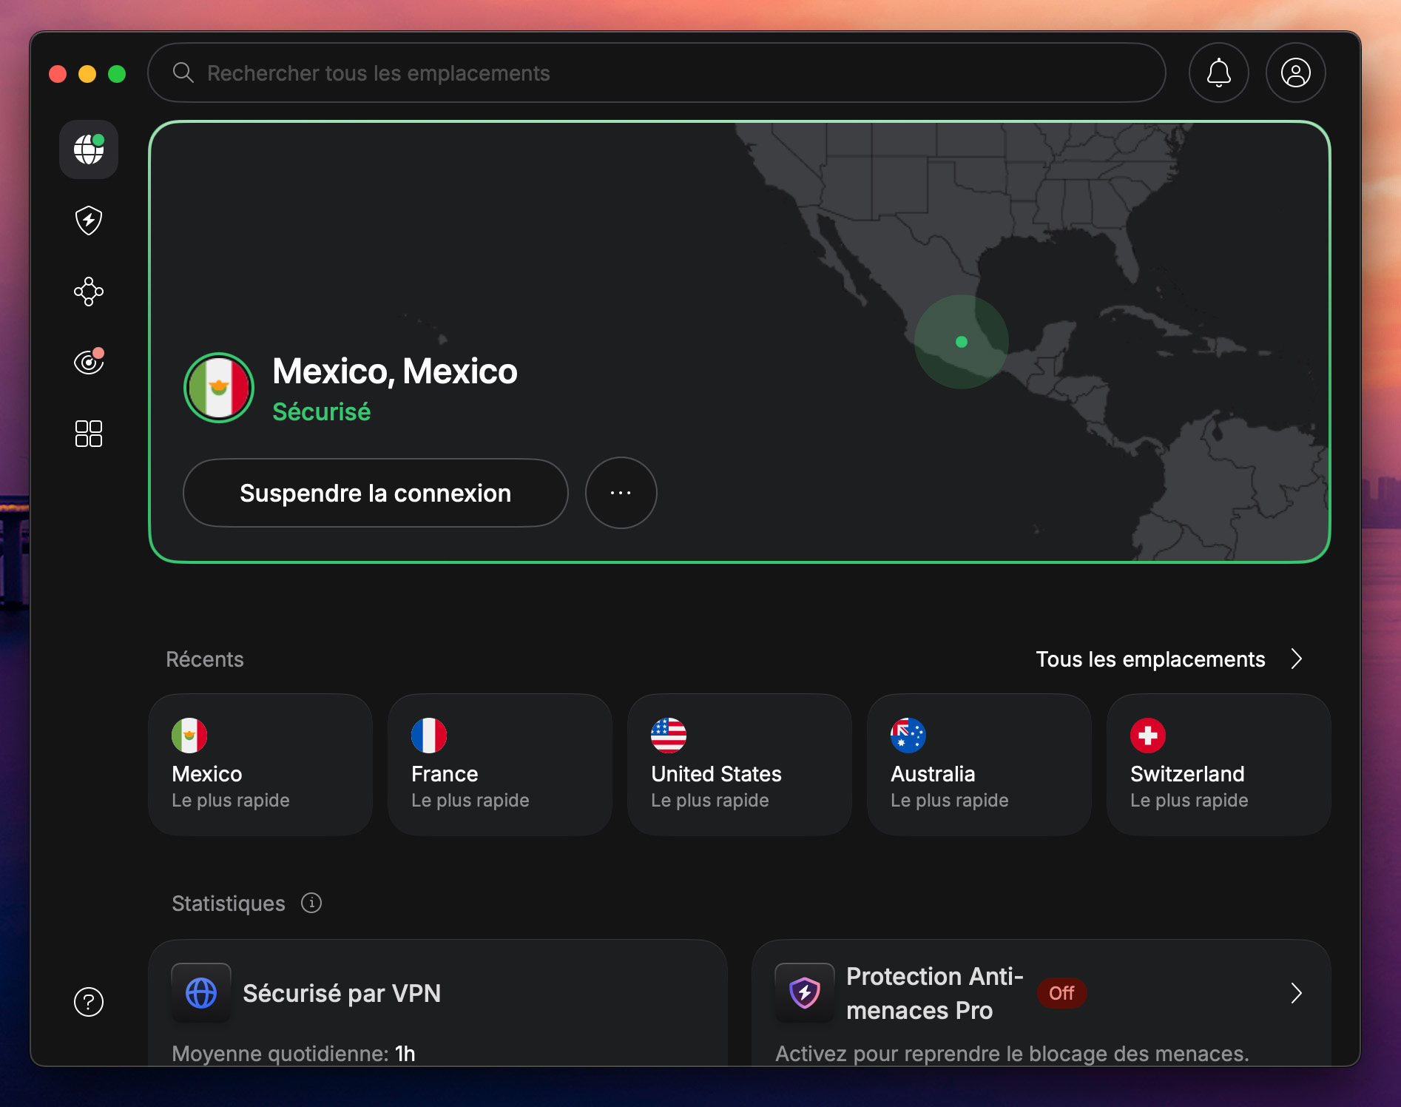Connect to Australia recent location
Viewport: 1401px width, 1107px height.
979,765
